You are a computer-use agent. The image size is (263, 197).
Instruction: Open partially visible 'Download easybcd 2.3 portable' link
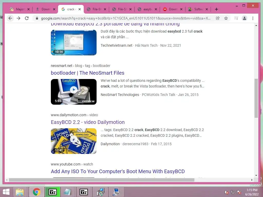tap(115, 24)
